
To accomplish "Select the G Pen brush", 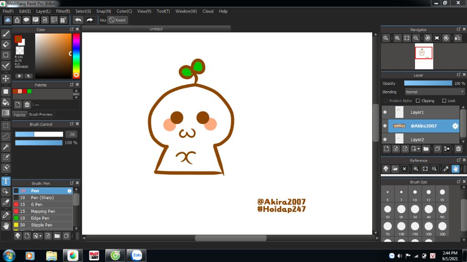I will click(x=43, y=205).
